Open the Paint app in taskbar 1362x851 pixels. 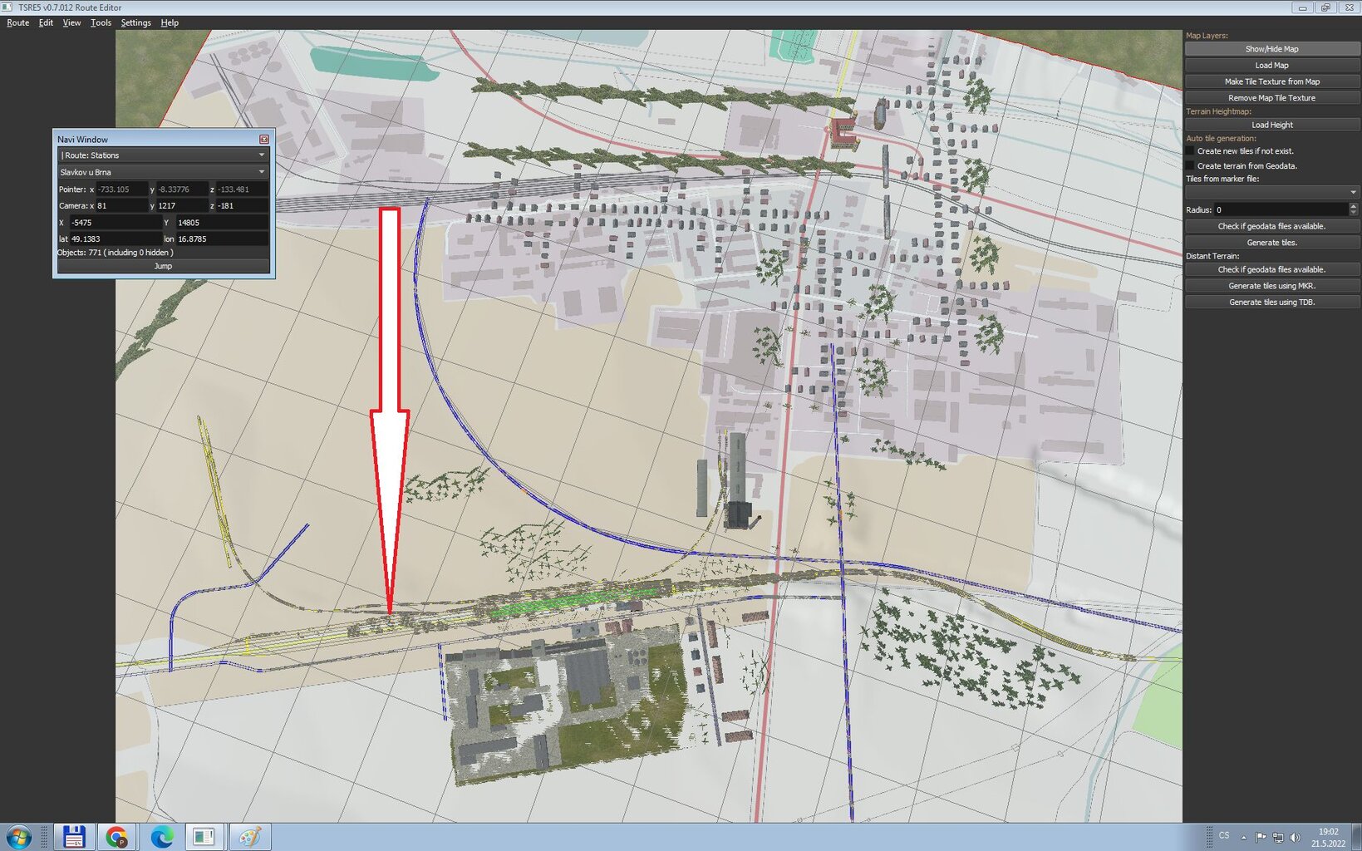coord(249,837)
